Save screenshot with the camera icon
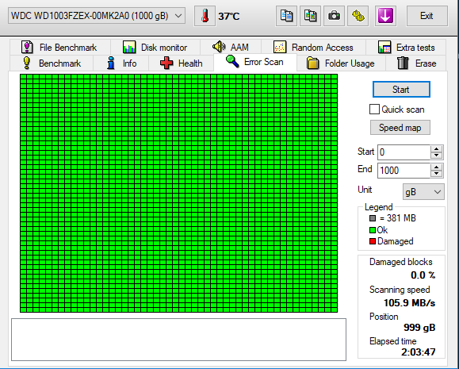This screenshot has width=459, height=369. [x=334, y=16]
